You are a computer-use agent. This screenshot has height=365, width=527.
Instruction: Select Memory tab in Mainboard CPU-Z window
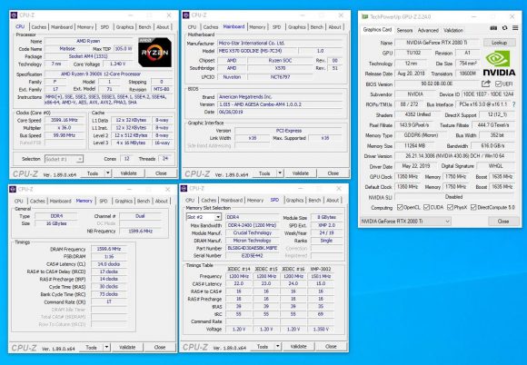257,27
